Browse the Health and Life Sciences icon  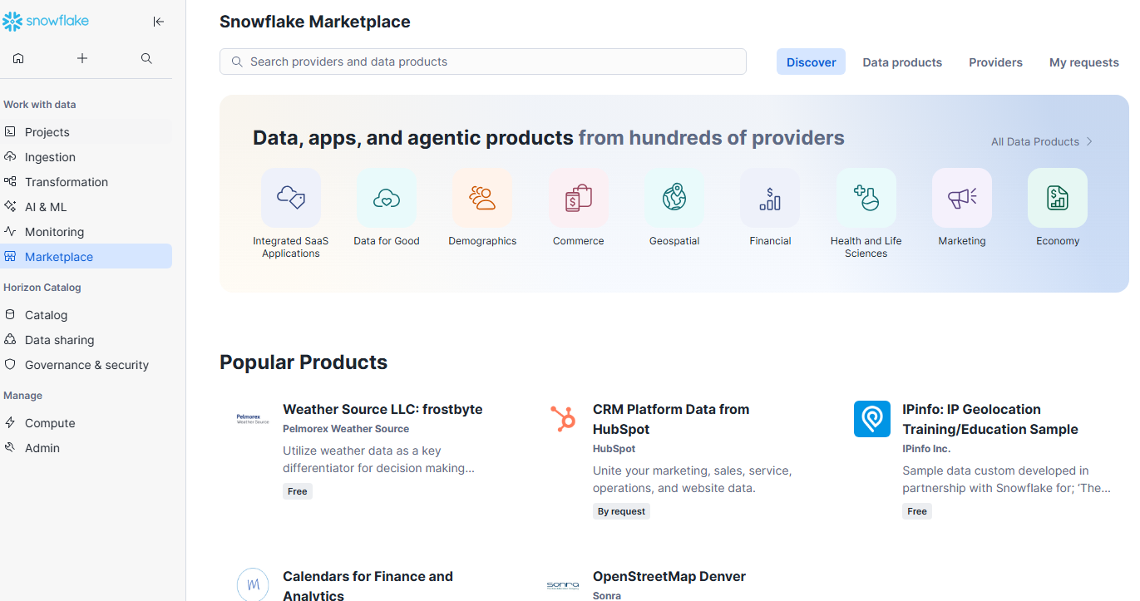[866, 198]
